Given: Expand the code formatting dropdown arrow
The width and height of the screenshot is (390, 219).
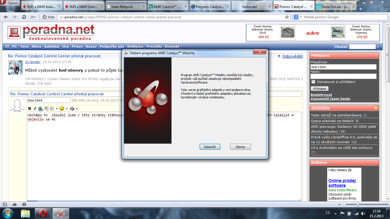Looking at the screenshot, I should pyautogui.click(x=57, y=109).
